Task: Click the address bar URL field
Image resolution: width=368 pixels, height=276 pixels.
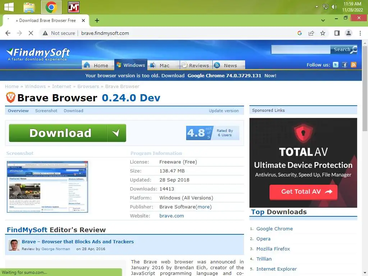Action: 105,33
